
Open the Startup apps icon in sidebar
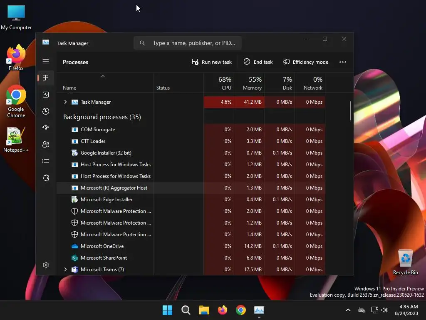(46, 127)
